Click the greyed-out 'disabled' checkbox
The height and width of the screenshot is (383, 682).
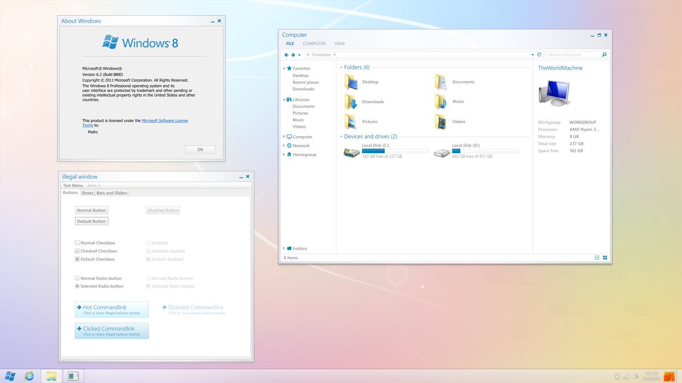coord(148,243)
